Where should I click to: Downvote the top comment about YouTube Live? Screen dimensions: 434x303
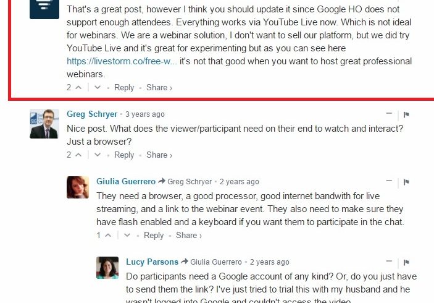[98, 88]
